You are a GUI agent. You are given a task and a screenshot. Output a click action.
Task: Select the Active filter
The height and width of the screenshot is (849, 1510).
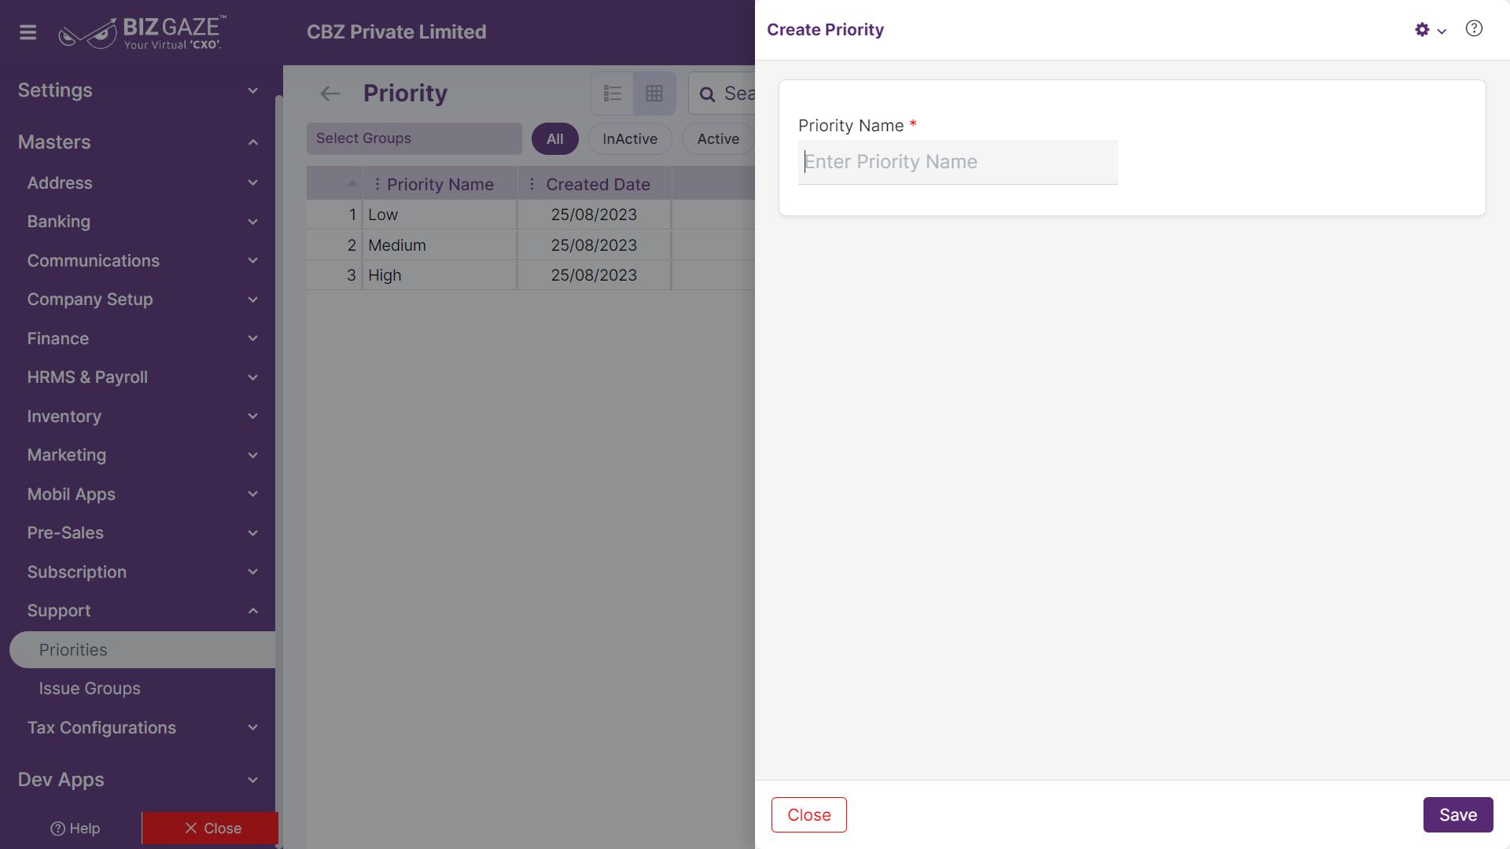pyautogui.click(x=718, y=139)
